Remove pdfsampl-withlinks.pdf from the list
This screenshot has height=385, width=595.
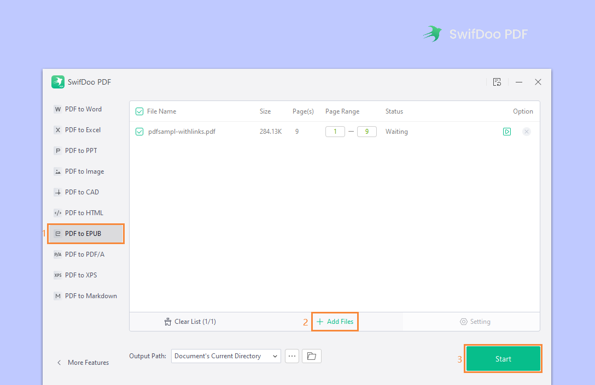526,132
